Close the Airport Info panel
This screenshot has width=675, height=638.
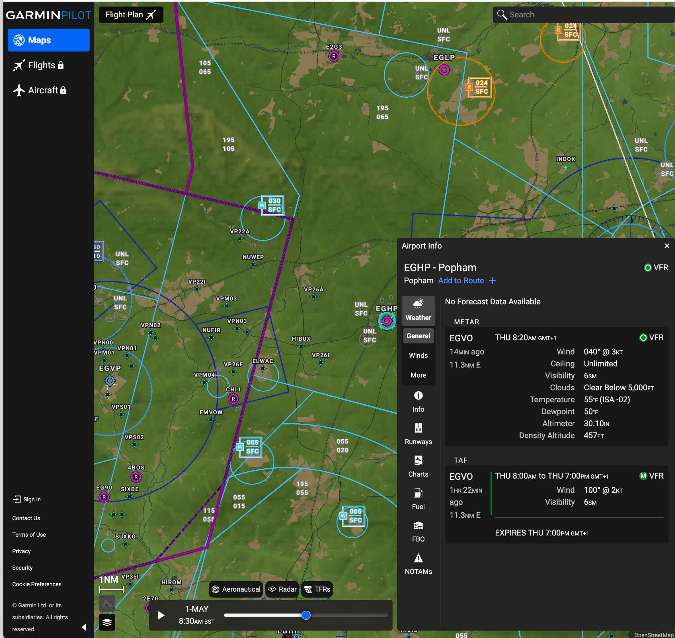[x=666, y=245]
